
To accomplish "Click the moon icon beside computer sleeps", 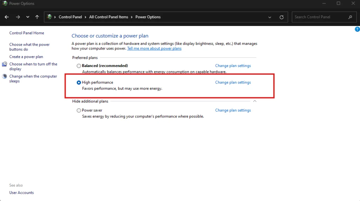I will coord(4,76).
